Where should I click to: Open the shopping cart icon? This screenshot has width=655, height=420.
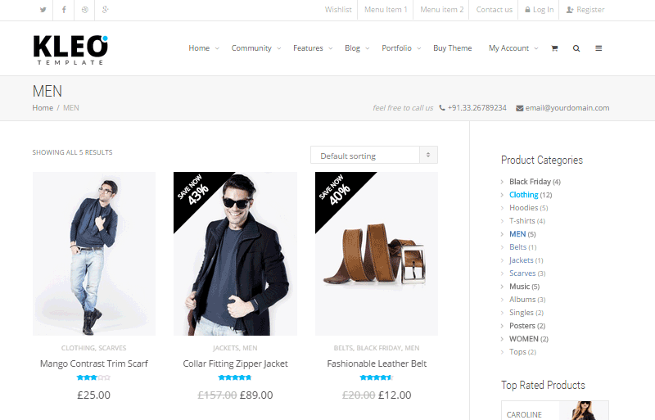tap(554, 48)
